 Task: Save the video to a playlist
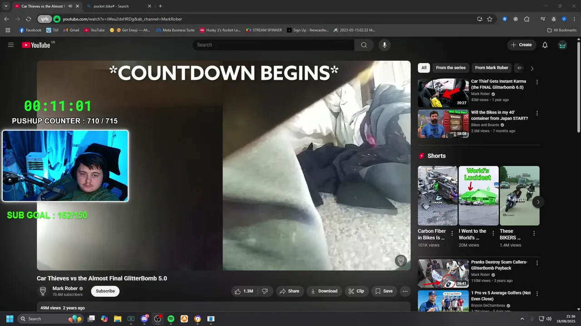click(384, 291)
